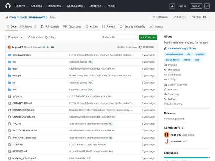Click hugo-s29 avatar in latest commit

point(9,47)
